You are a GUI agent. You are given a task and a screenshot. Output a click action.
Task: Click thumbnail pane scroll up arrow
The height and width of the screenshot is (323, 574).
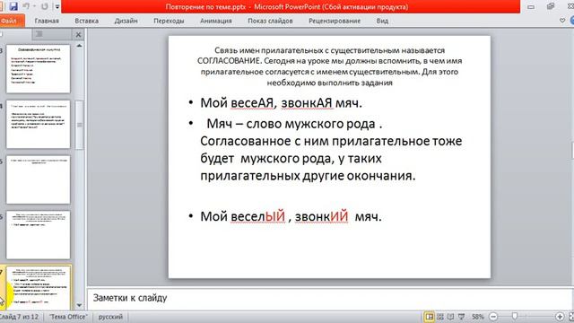tap(79, 46)
